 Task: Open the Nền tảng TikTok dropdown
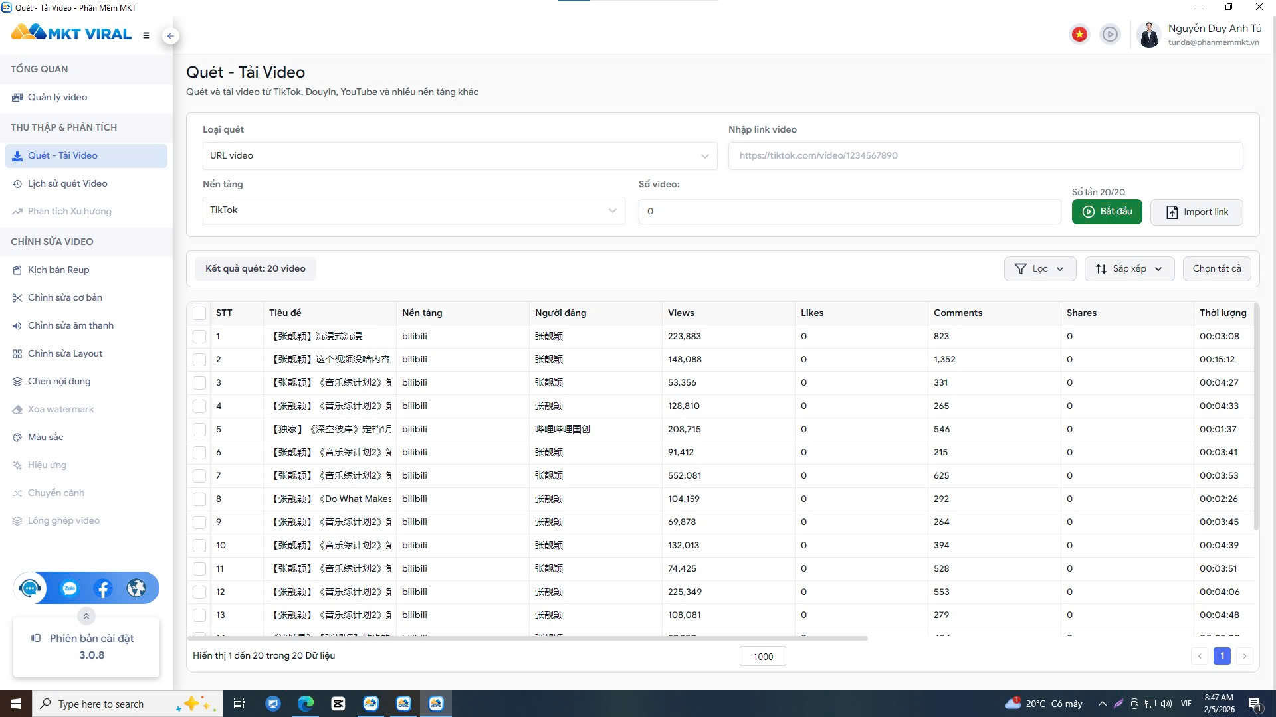click(413, 210)
